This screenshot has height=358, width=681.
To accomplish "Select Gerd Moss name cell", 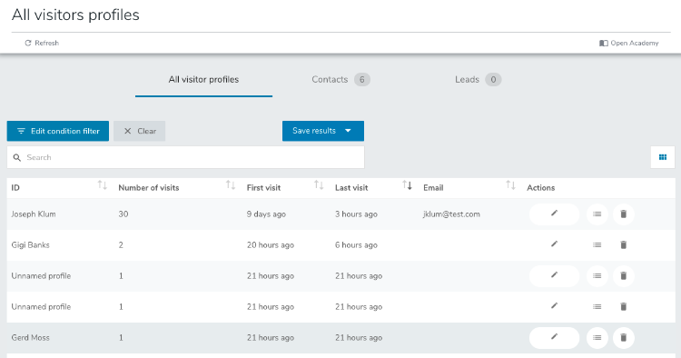I will click(30, 338).
